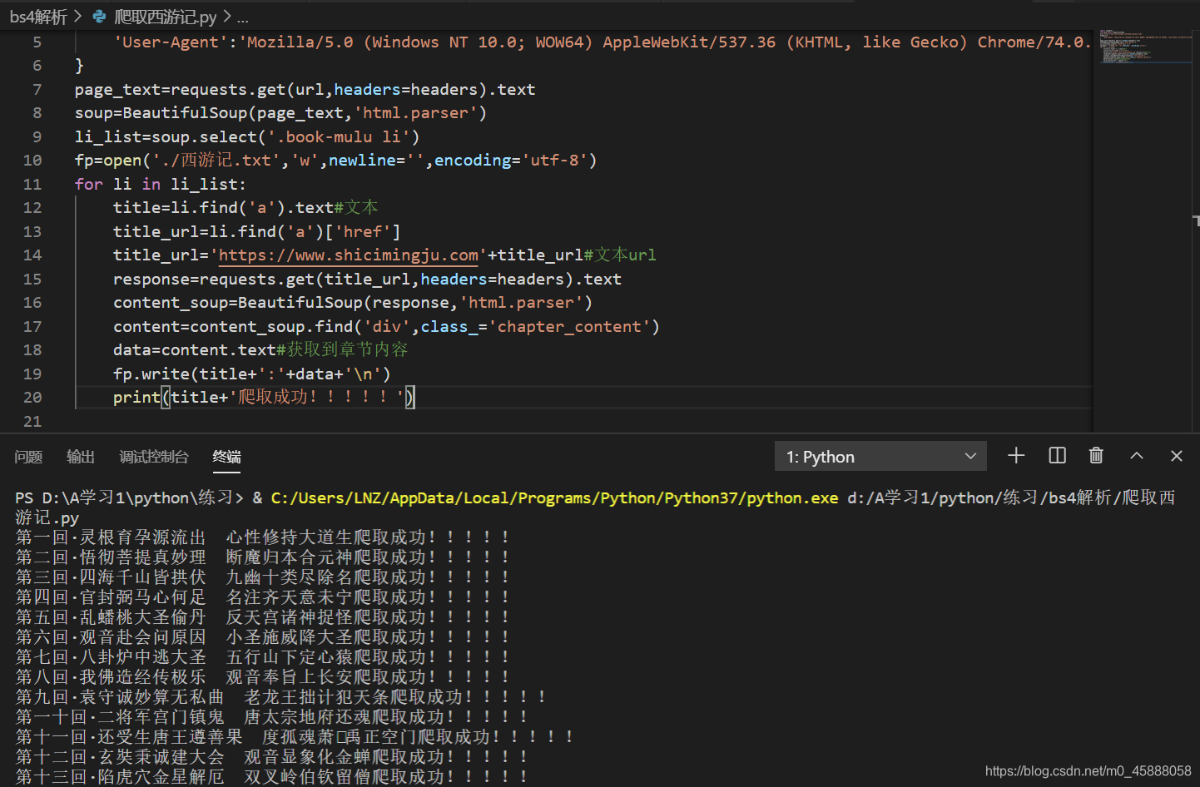Click the blog.csdn.net watermark link

(x=1088, y=771)
